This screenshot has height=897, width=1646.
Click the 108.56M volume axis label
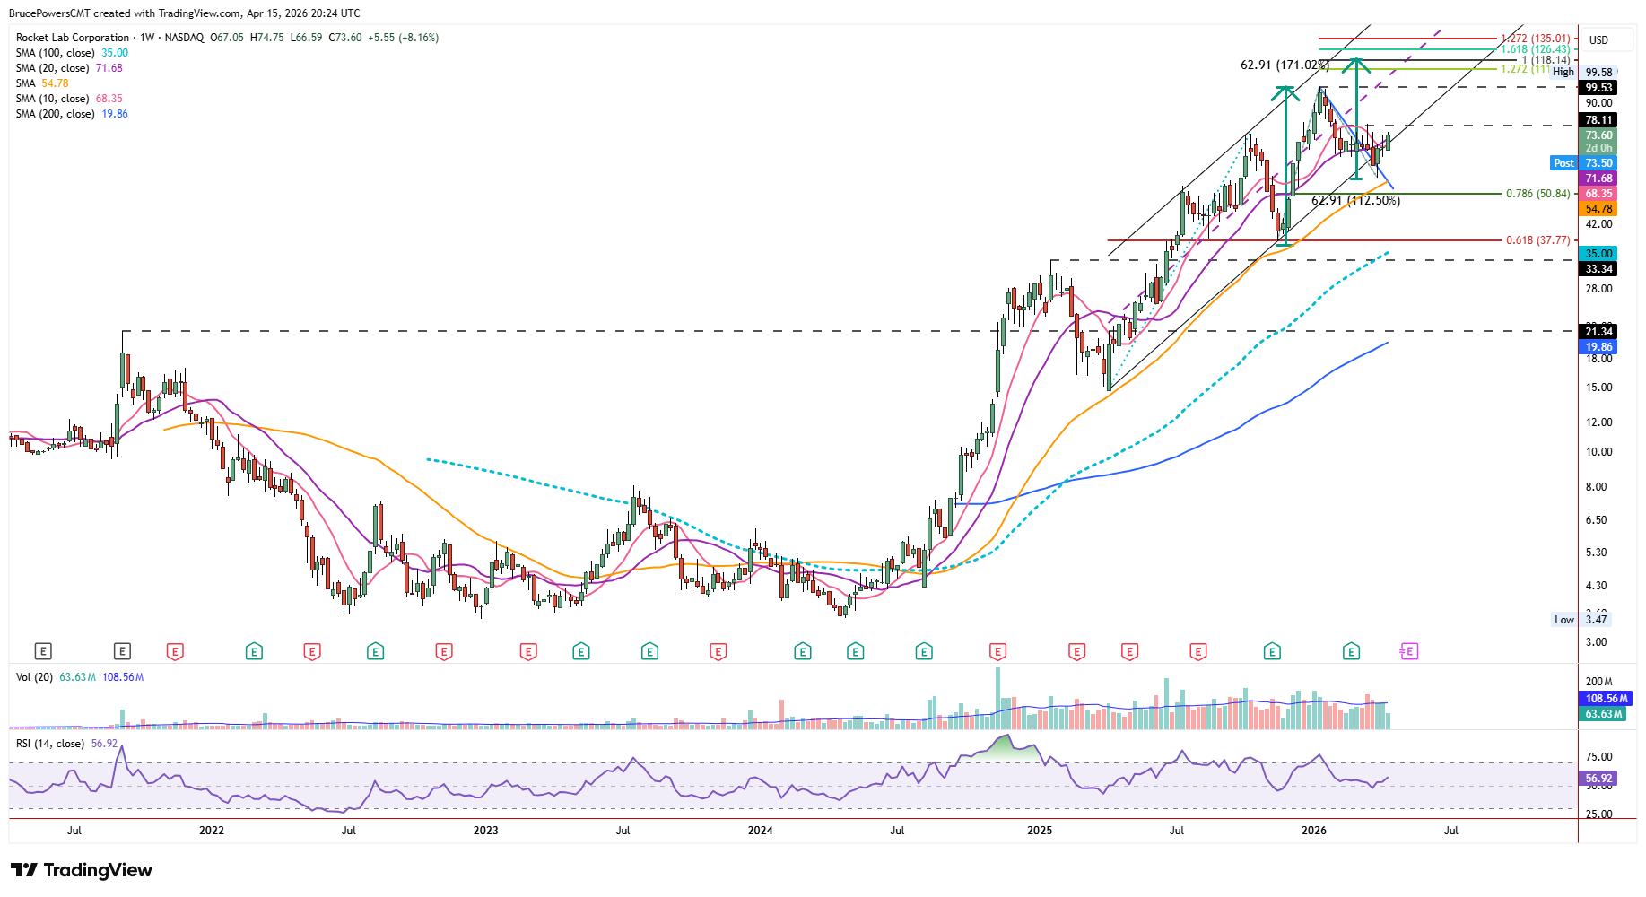coord(1607,699)
